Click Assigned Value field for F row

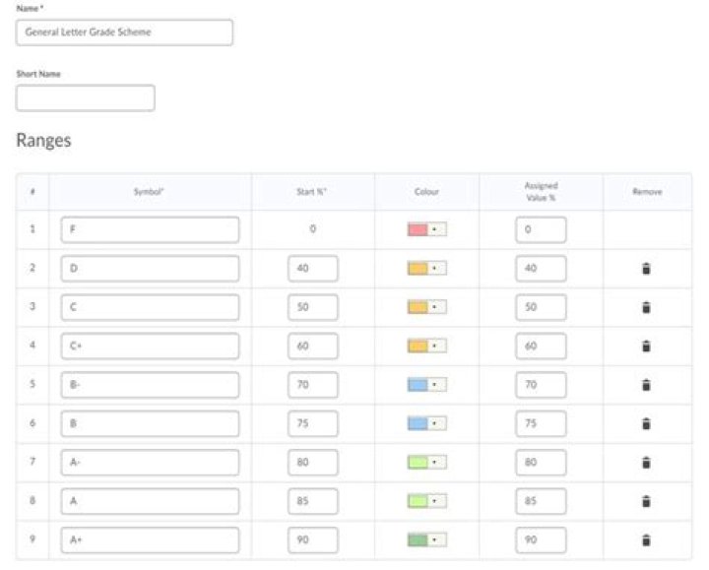[541, 229]
